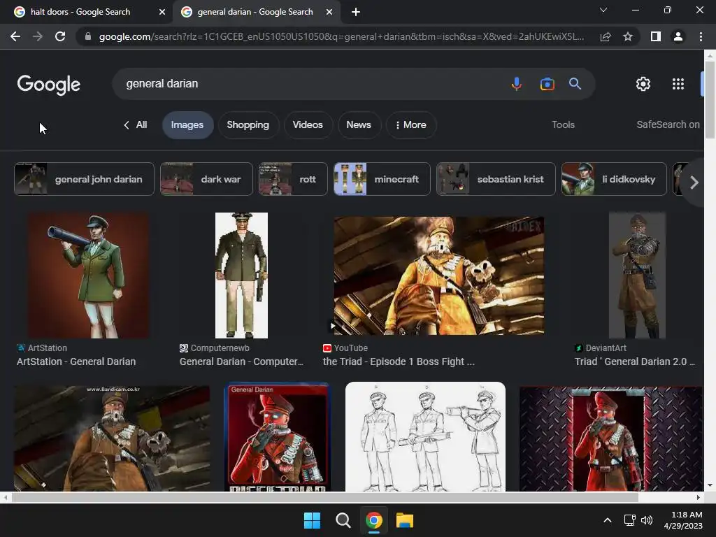Show hidden icons in the system tray
The image size is (716, 537).
click(608, 520)
